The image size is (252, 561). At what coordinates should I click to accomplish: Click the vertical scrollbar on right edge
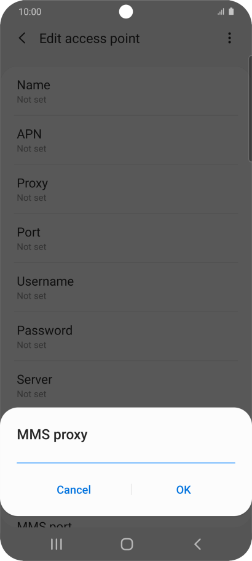click(x=250, y=109)
